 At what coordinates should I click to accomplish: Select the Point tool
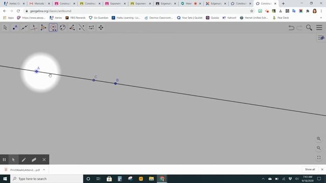[15, 27]
